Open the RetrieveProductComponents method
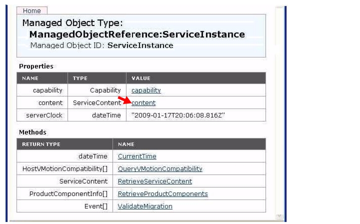 [x=163, y=193]
